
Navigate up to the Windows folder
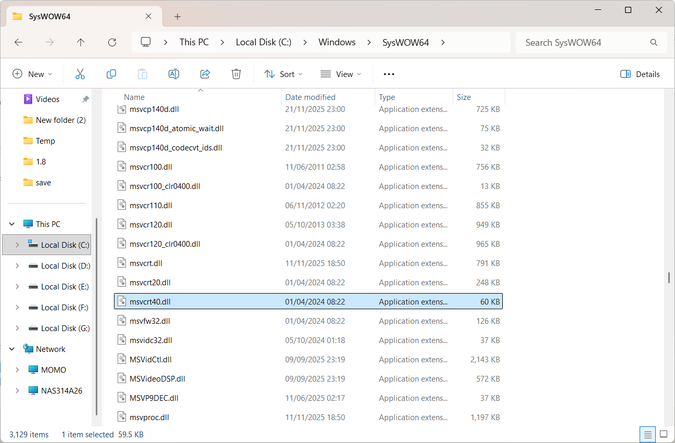[81, 42]
